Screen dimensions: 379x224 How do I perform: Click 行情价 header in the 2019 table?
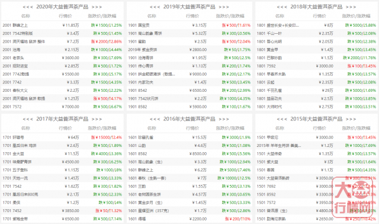pyautogui.click(x=192, y=16)
